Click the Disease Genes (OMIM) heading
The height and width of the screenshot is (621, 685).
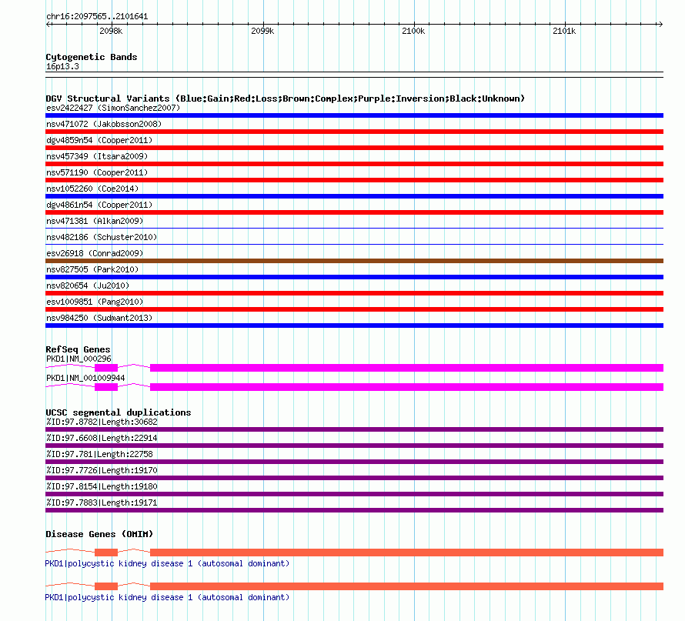coord(99,534)
